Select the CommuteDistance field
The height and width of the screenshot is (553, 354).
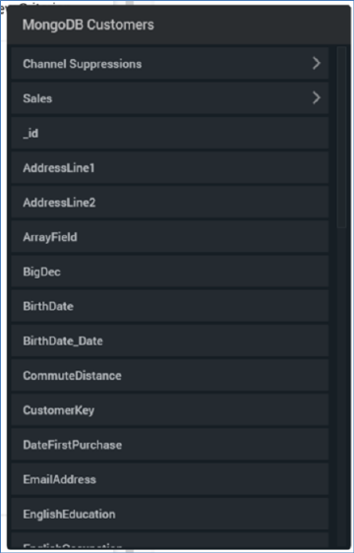tap(170, 375)
